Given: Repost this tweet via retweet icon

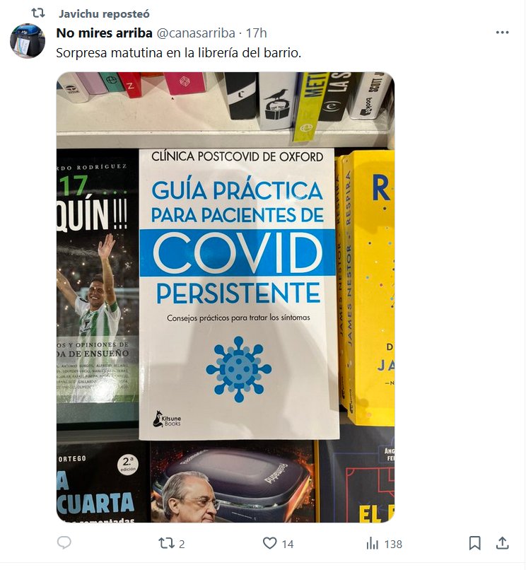Looking at the screenshot, I should coord(166,543).
